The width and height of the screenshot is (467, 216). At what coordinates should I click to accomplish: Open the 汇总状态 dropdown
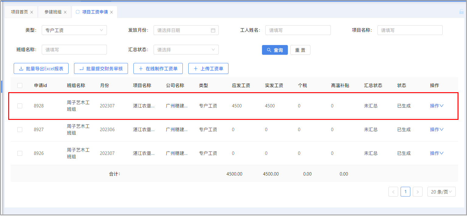[x=186, y=50]
